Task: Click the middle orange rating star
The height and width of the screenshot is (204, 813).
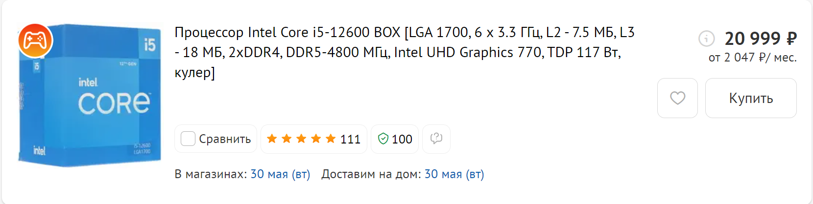Action: click(x=301, y=139)
